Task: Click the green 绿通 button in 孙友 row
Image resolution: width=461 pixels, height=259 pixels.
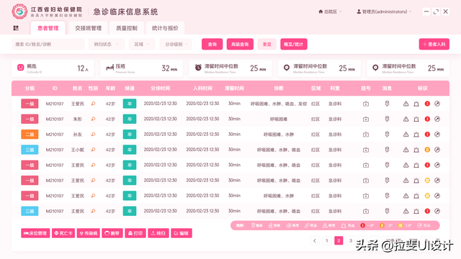Action: (x=130, y=135)
